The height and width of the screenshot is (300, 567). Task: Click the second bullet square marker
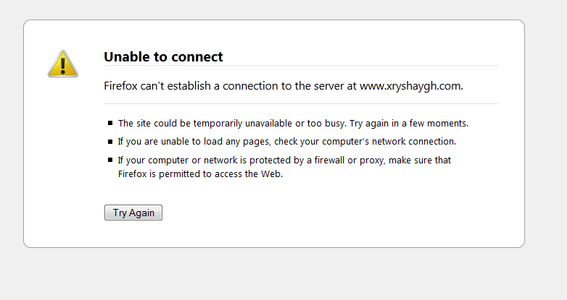point(110,142)
